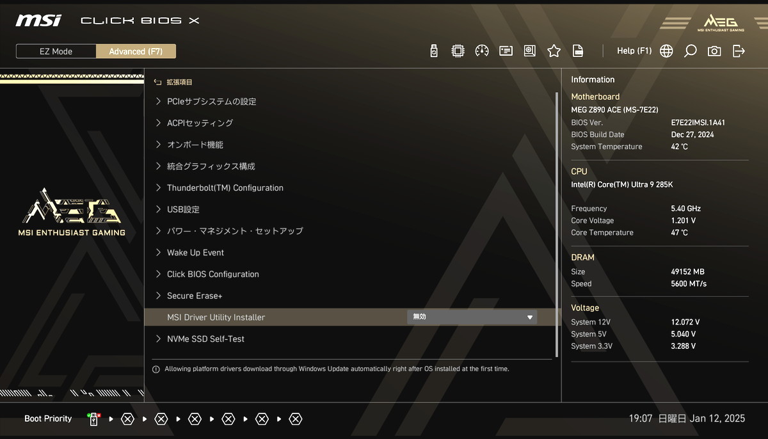The width and height of the screenshot is (768, 439).
Task: Select the MSI Driver Utility Installer label
Action: (216, 317)
